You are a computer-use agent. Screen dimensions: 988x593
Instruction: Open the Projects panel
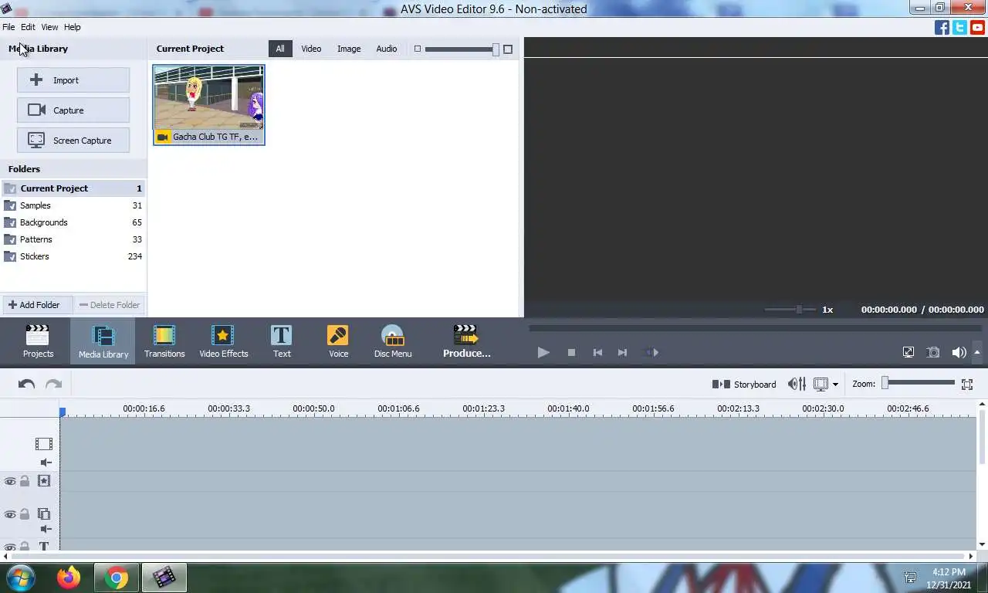tap(38, 341)
